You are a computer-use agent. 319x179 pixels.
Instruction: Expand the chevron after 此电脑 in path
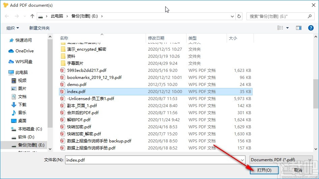(x=67, y=16)
